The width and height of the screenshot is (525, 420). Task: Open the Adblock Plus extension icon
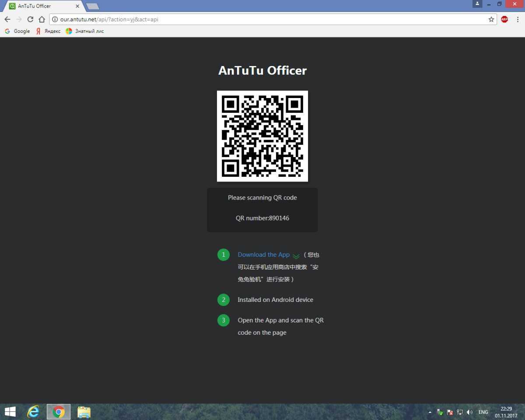pyautogui.click(x=504, y=19)
